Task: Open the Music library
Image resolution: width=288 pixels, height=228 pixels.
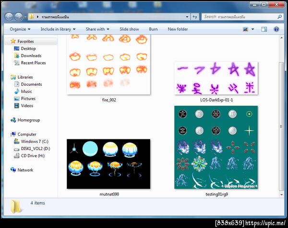Action: tap(26, 91)
